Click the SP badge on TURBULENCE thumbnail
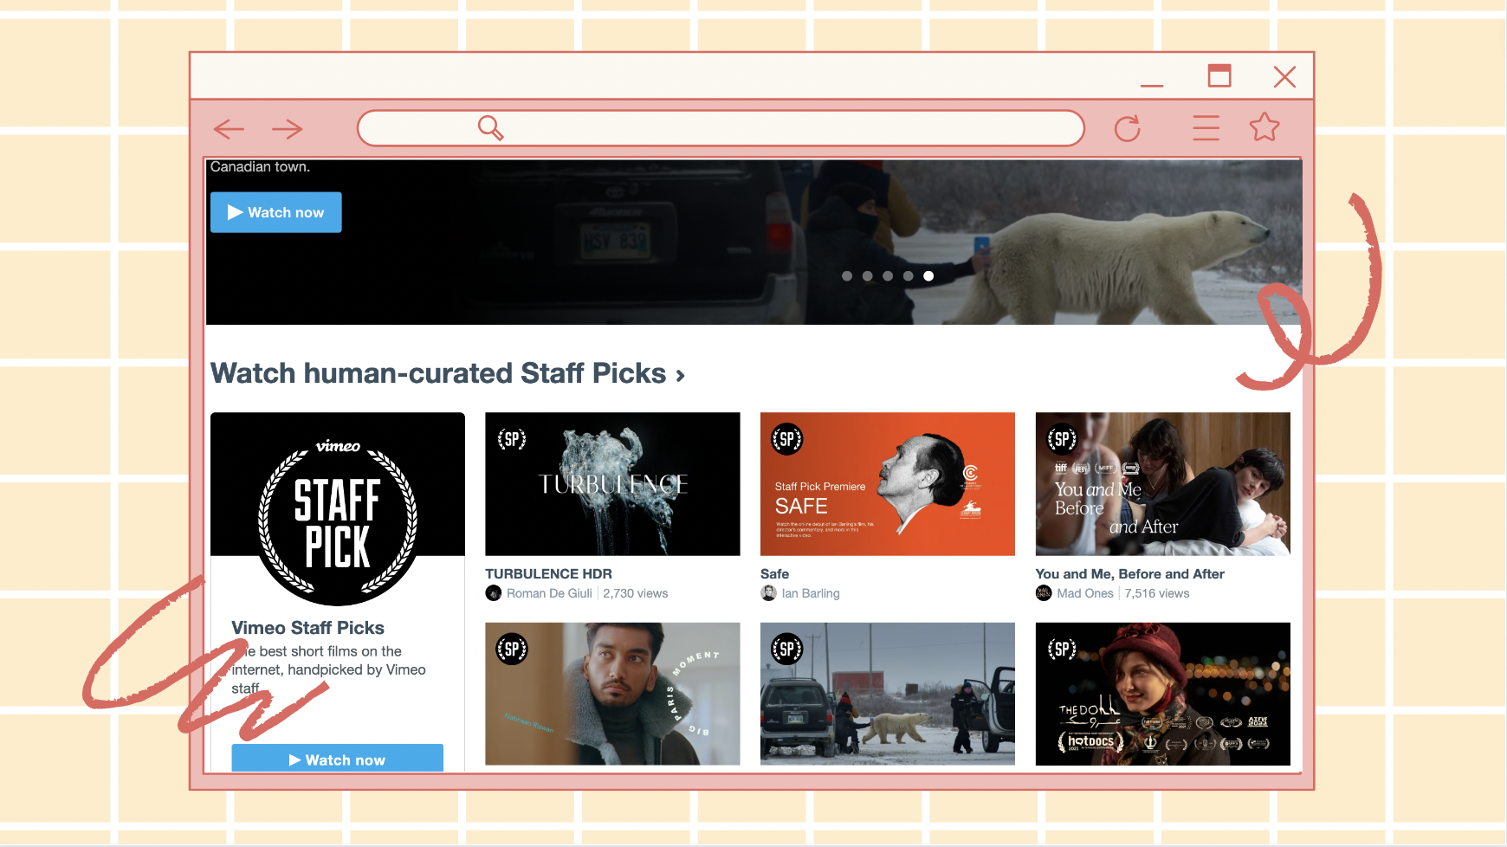Viewport: 1507px width, 847px height. click(x=512, y=439)
